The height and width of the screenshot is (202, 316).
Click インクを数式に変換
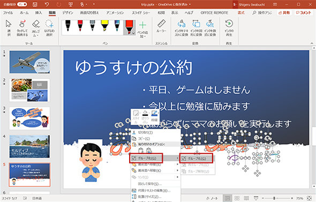(210, 28)
